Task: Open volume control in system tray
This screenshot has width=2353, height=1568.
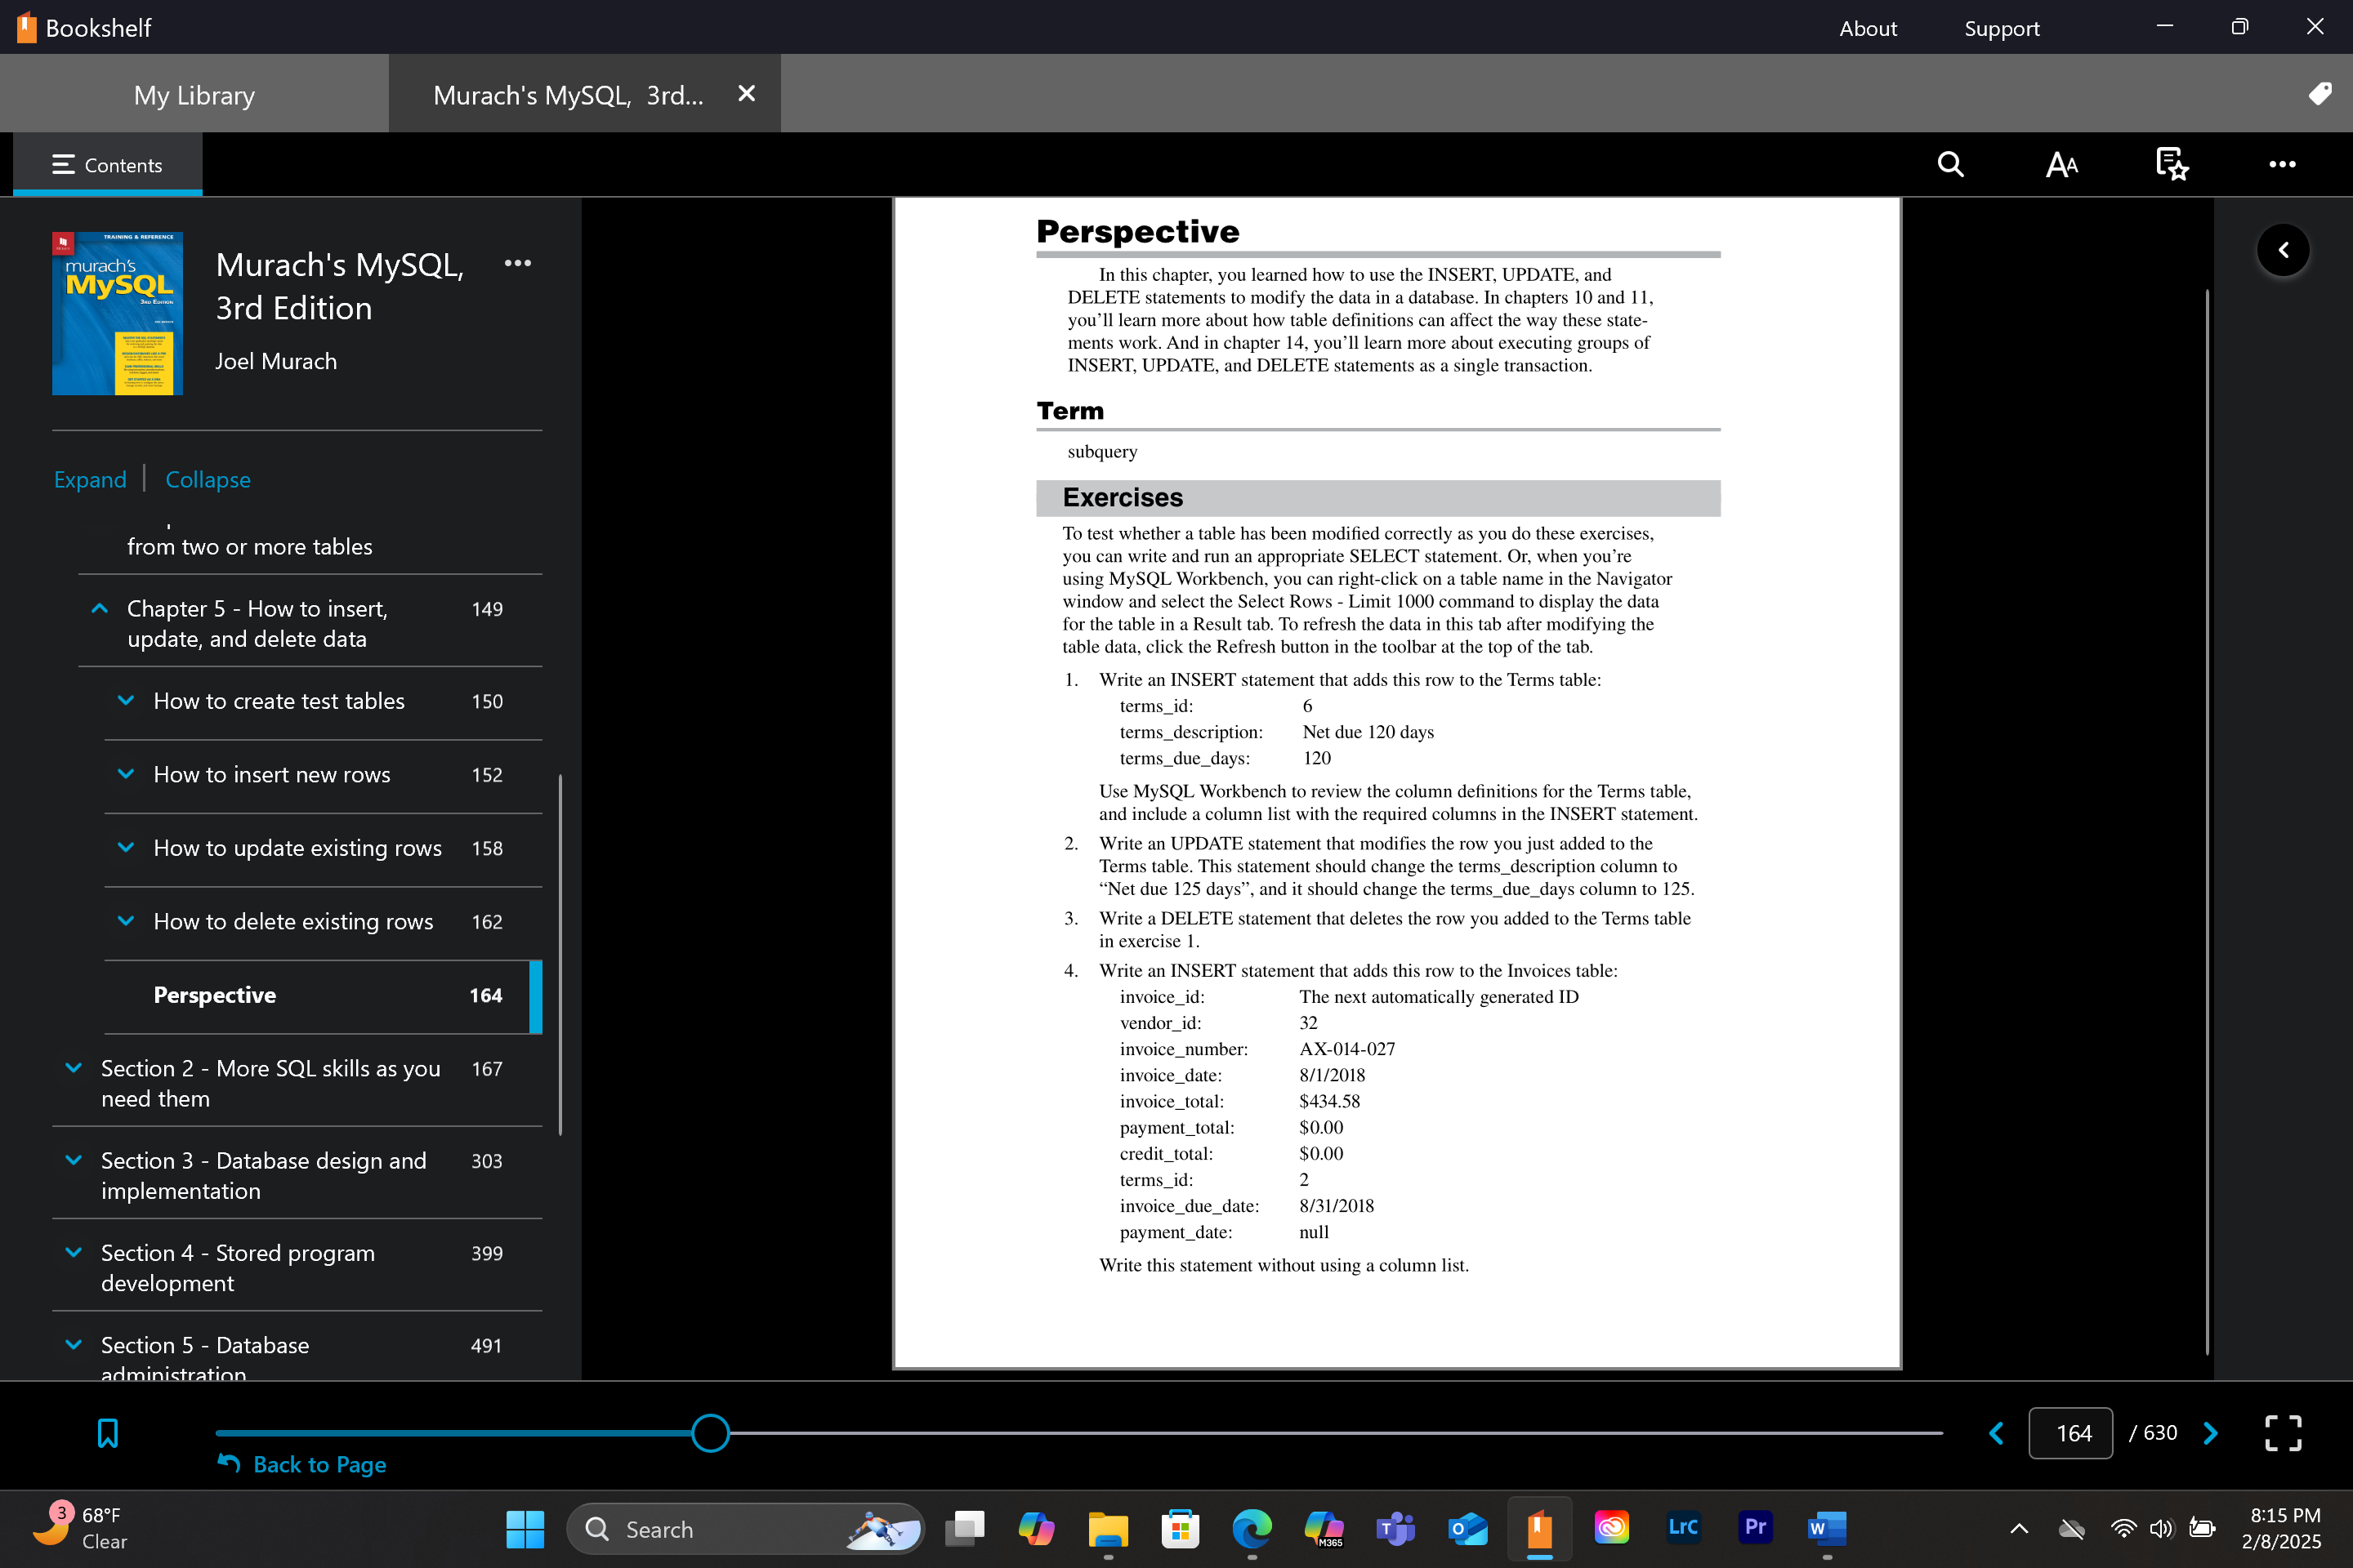Action: click(2161, 1528)
